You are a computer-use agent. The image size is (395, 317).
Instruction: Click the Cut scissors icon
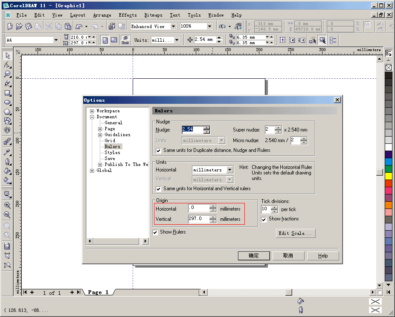tap(49, 26)
